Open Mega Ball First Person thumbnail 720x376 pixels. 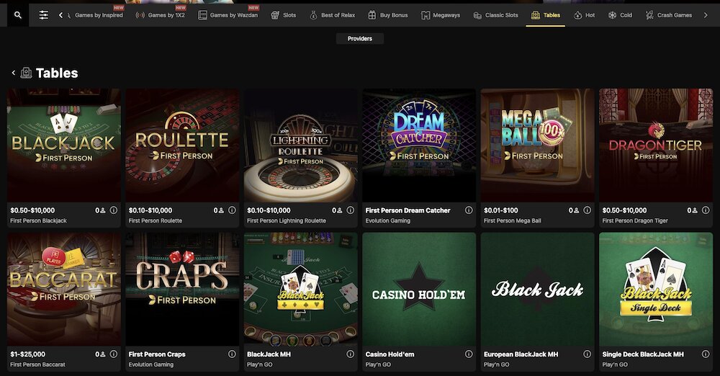point(538,146)
